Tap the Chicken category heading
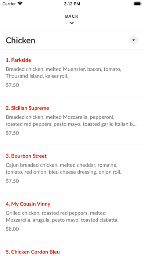This screenshot has height=256, width=144. [21, 40]
